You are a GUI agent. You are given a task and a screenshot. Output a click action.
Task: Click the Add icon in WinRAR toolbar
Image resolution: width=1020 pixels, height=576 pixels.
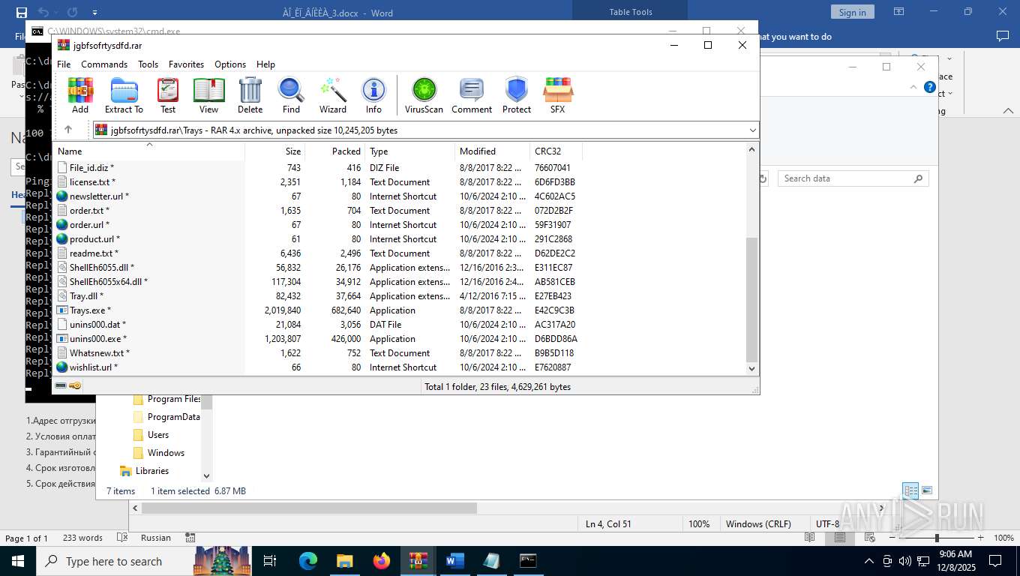coord(80,95)
